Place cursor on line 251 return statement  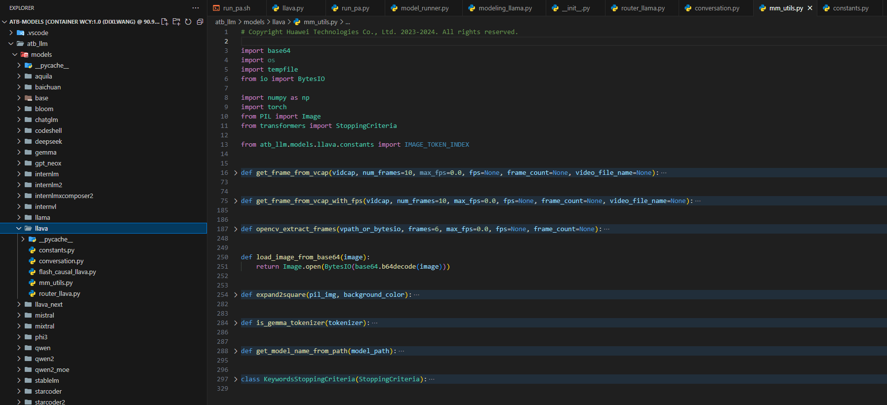353,267
